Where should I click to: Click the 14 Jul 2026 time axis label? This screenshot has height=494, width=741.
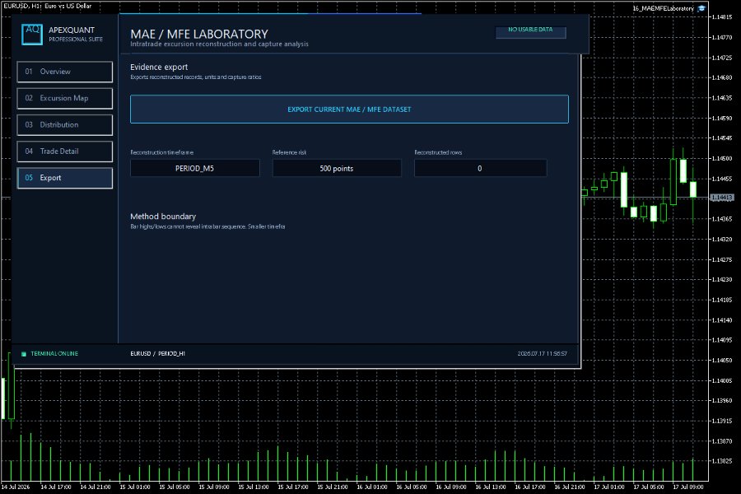(x=15, y=487)
